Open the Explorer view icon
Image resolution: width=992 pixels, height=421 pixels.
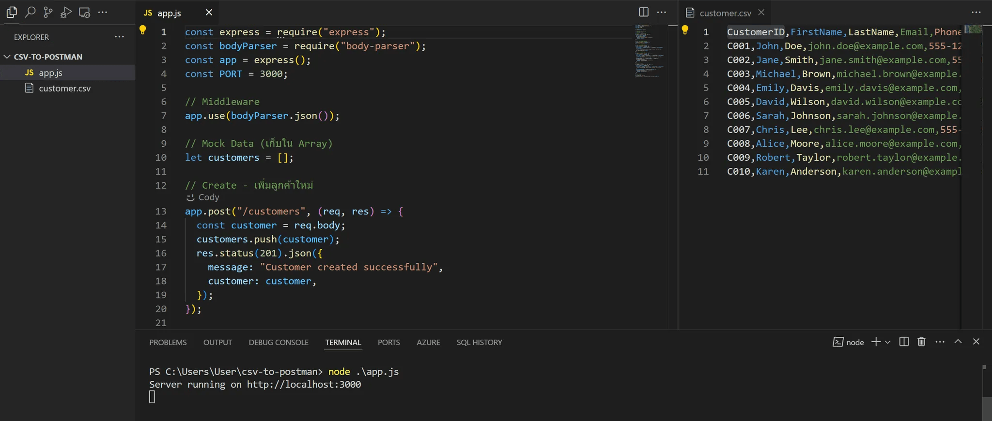pos(12,12)
